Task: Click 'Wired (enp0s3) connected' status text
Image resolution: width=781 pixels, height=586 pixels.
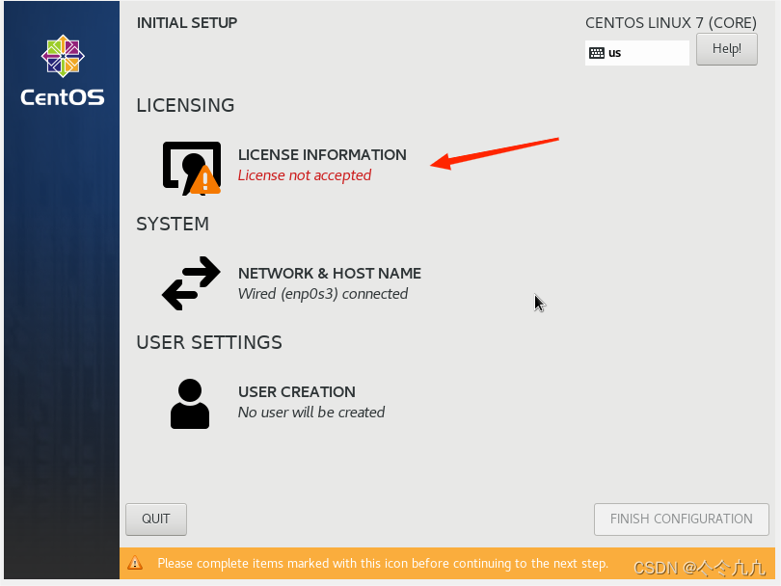Action: click(323, 294)
